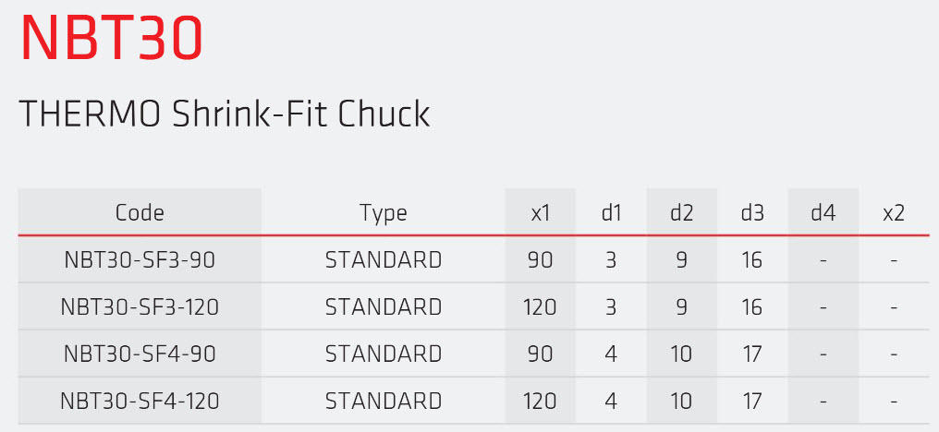Click x1 value 120 in NBT30-SF3-120 row
This screenshot has height=432, width=939.
click(x=541, y=307)
